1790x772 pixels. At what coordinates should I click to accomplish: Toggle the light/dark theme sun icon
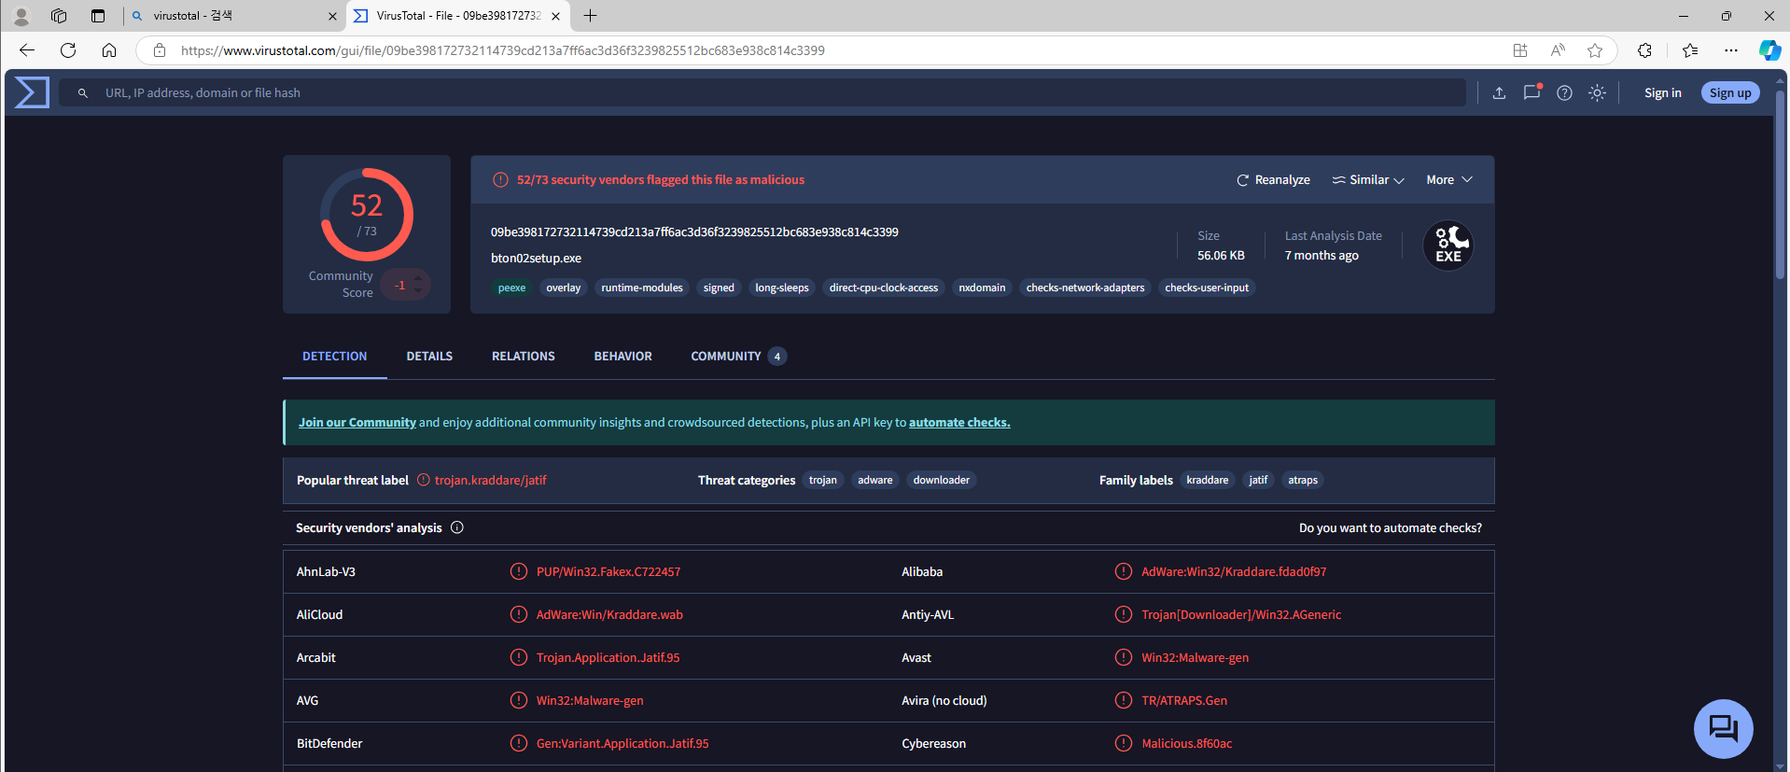[x=1597, y=92]
